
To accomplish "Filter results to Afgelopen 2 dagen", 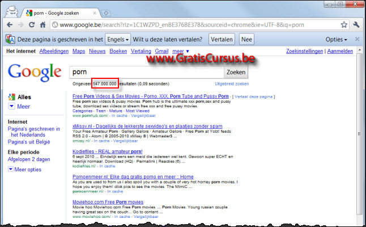I will click(29, 159).
